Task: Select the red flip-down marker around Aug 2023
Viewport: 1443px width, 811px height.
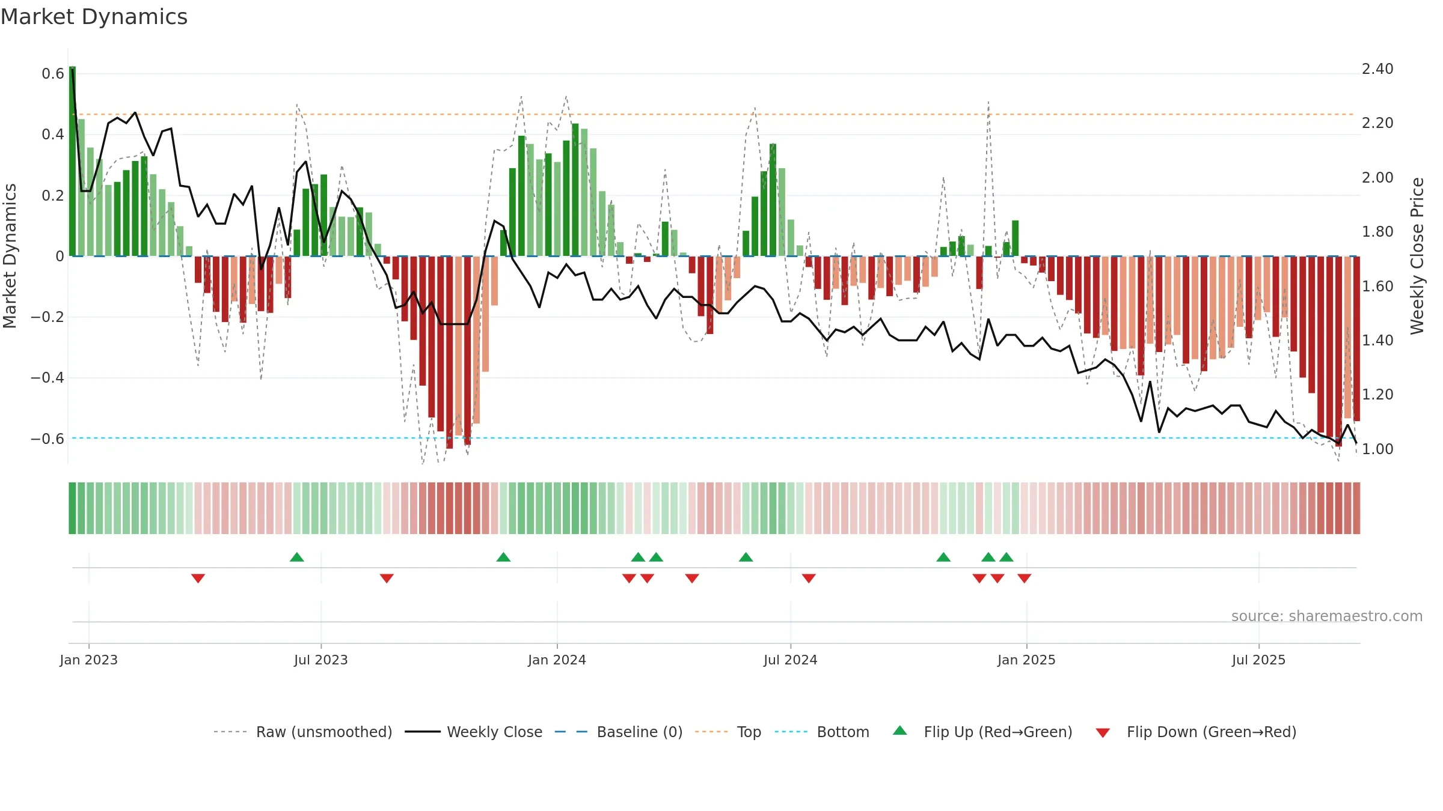Action: click(387, 579)
